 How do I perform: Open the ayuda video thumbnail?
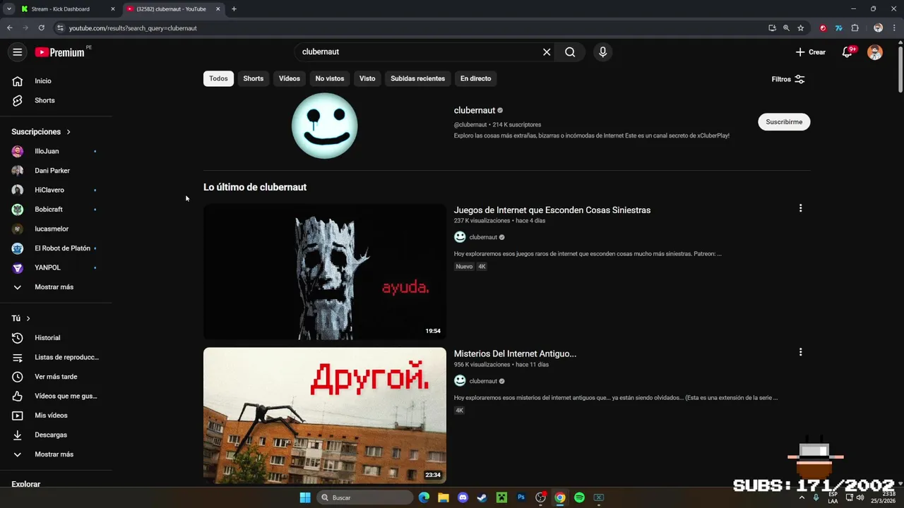[x=325, y=272]
